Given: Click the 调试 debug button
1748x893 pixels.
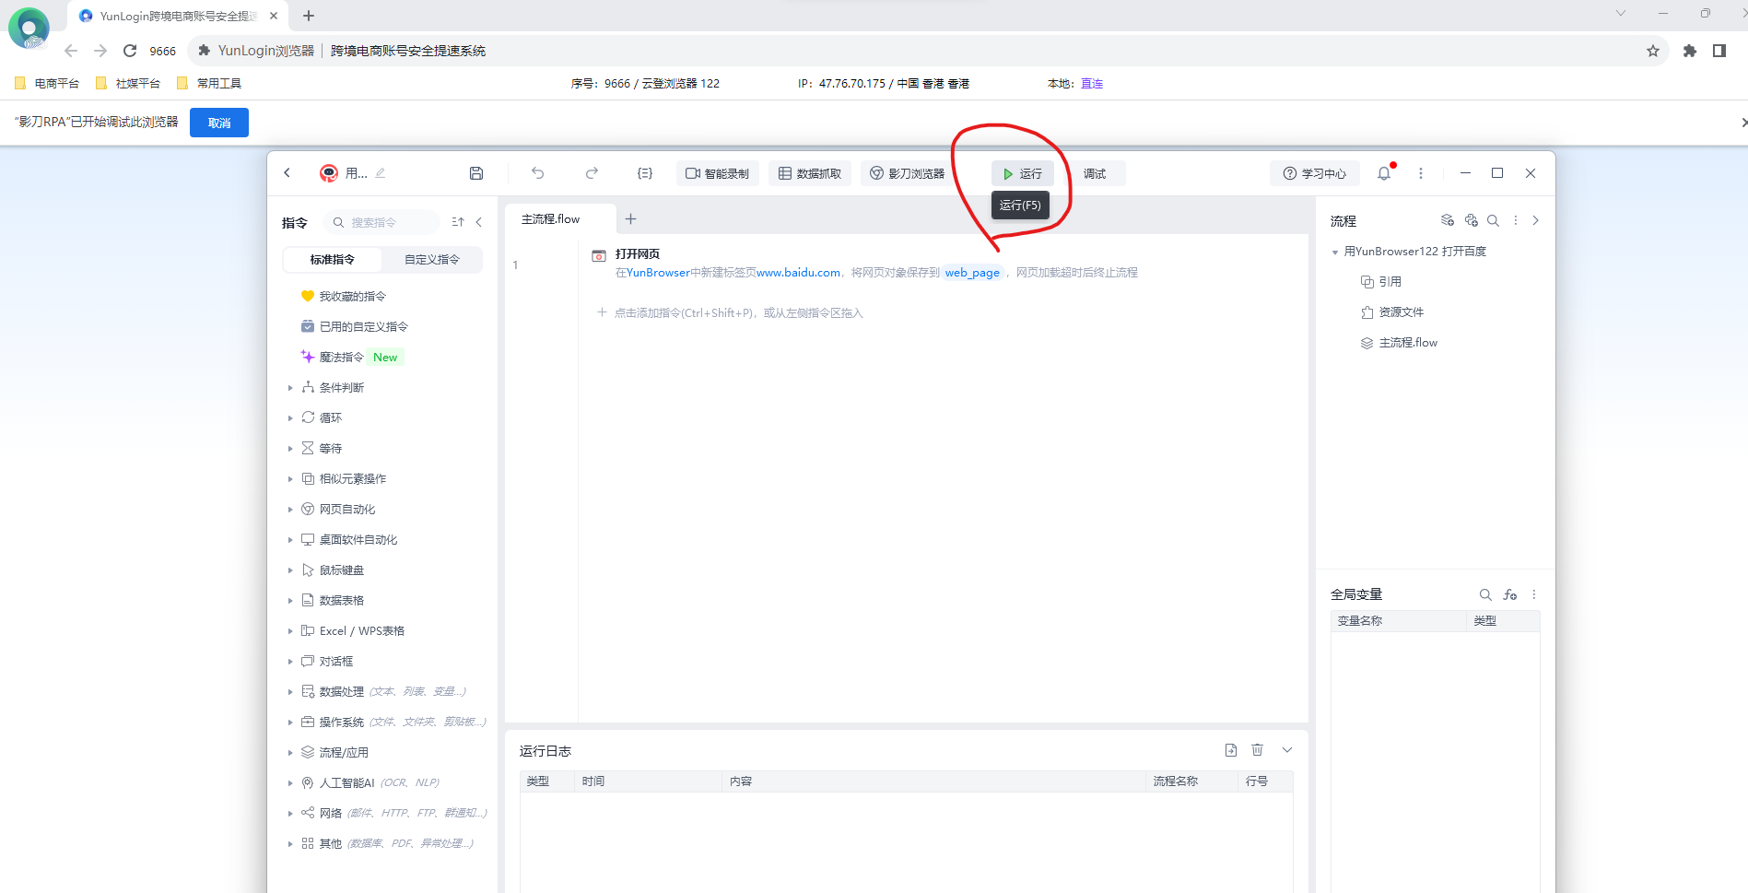Looking at the screenshot, I should coord(1095,173).
